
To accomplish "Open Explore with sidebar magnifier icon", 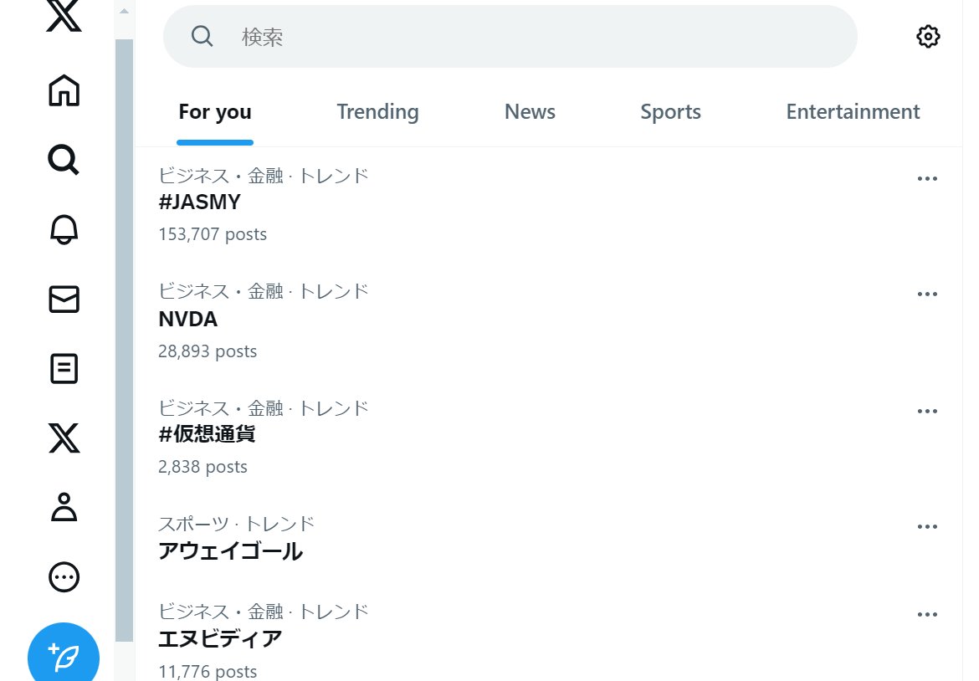I will 64,160.
